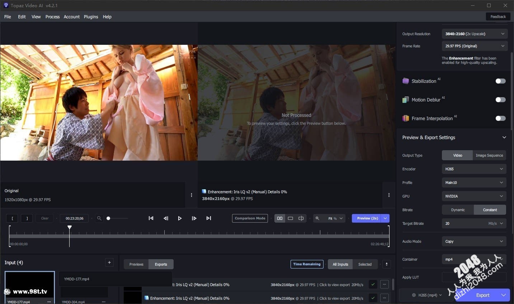The image size is (514, 304).
Task: Enable Frame Interpolation switch
Action: (x=500, y=118)
